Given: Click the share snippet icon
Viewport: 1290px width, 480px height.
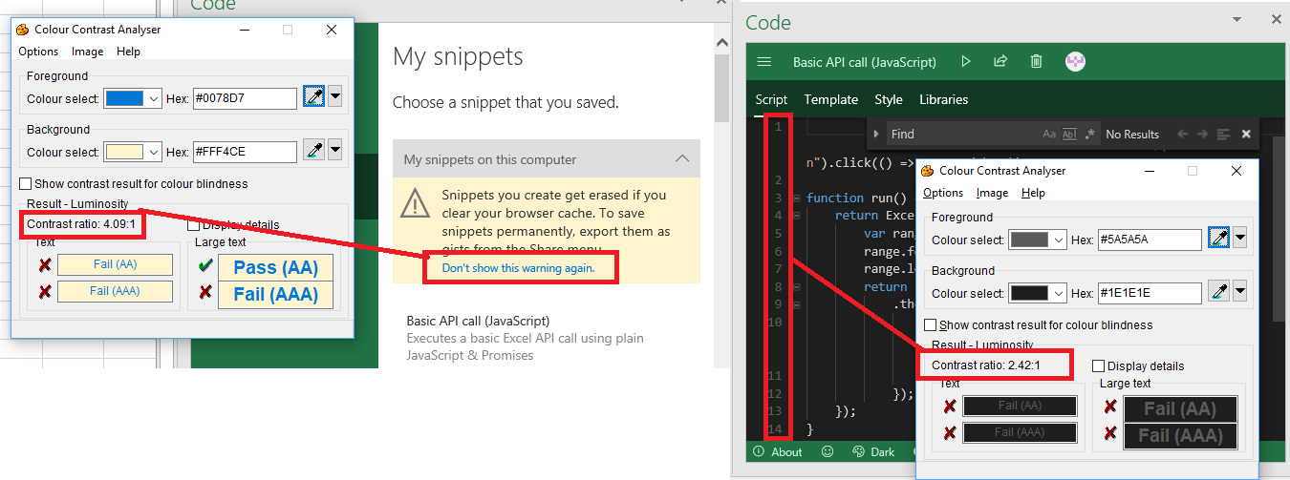Looking at the screenshot, I should pyautogui.click(x=1000, y=62).
